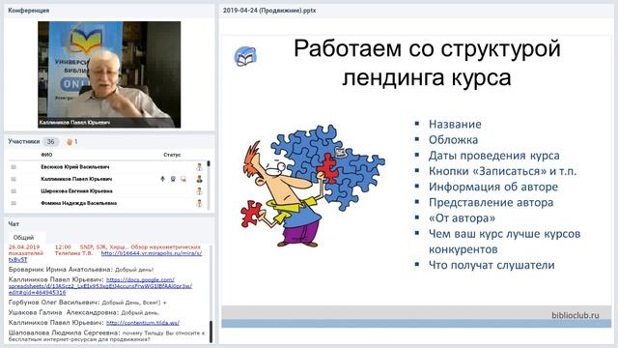The height and width of the screenshot is (348, 618).
Task: Click the bullet Информация об авторе
Action: (x=493, y=187)
